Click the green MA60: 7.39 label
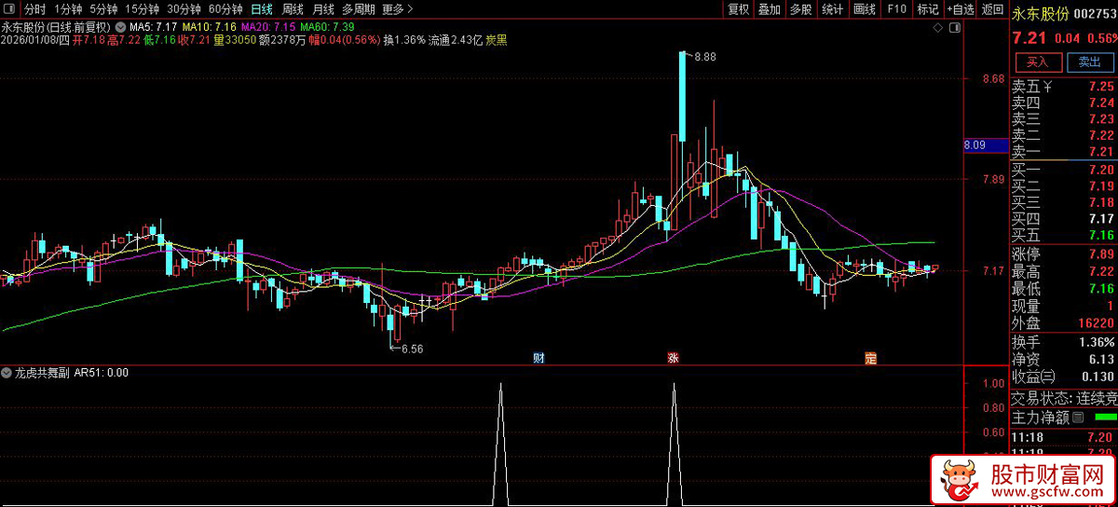 328,27
